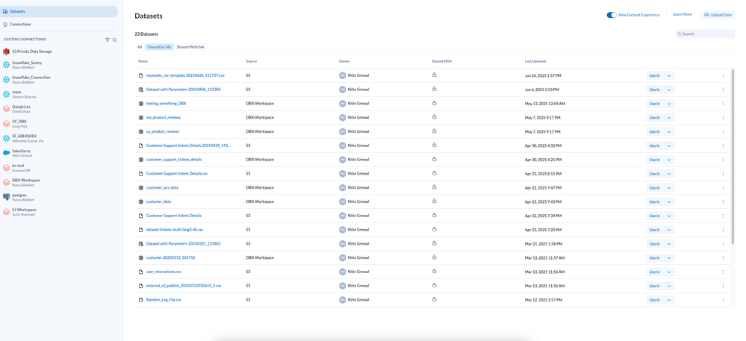746x341 pixels.
Task: Click the lock icon for testing_something_DBX row
Action: [434, 103]
